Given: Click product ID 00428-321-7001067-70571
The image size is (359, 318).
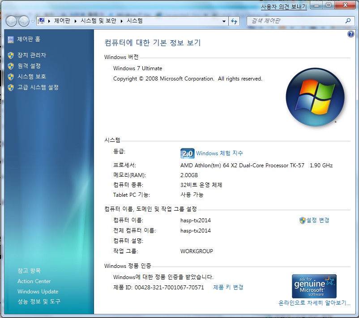Looking at the screenshot, I should 169,287.
